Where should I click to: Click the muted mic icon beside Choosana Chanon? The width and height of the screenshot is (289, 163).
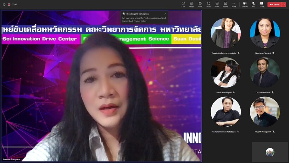tap(273, 92)
